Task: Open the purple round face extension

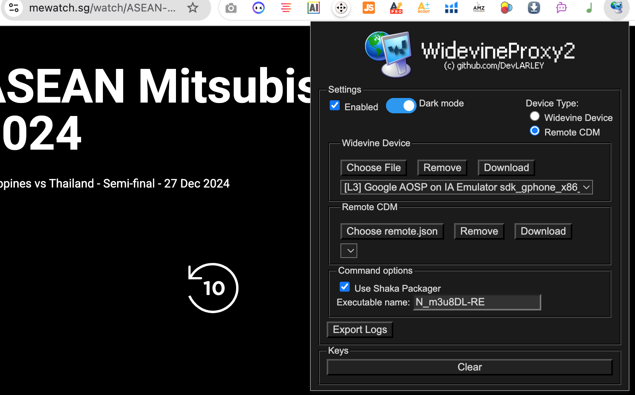Action: [259, 8]
